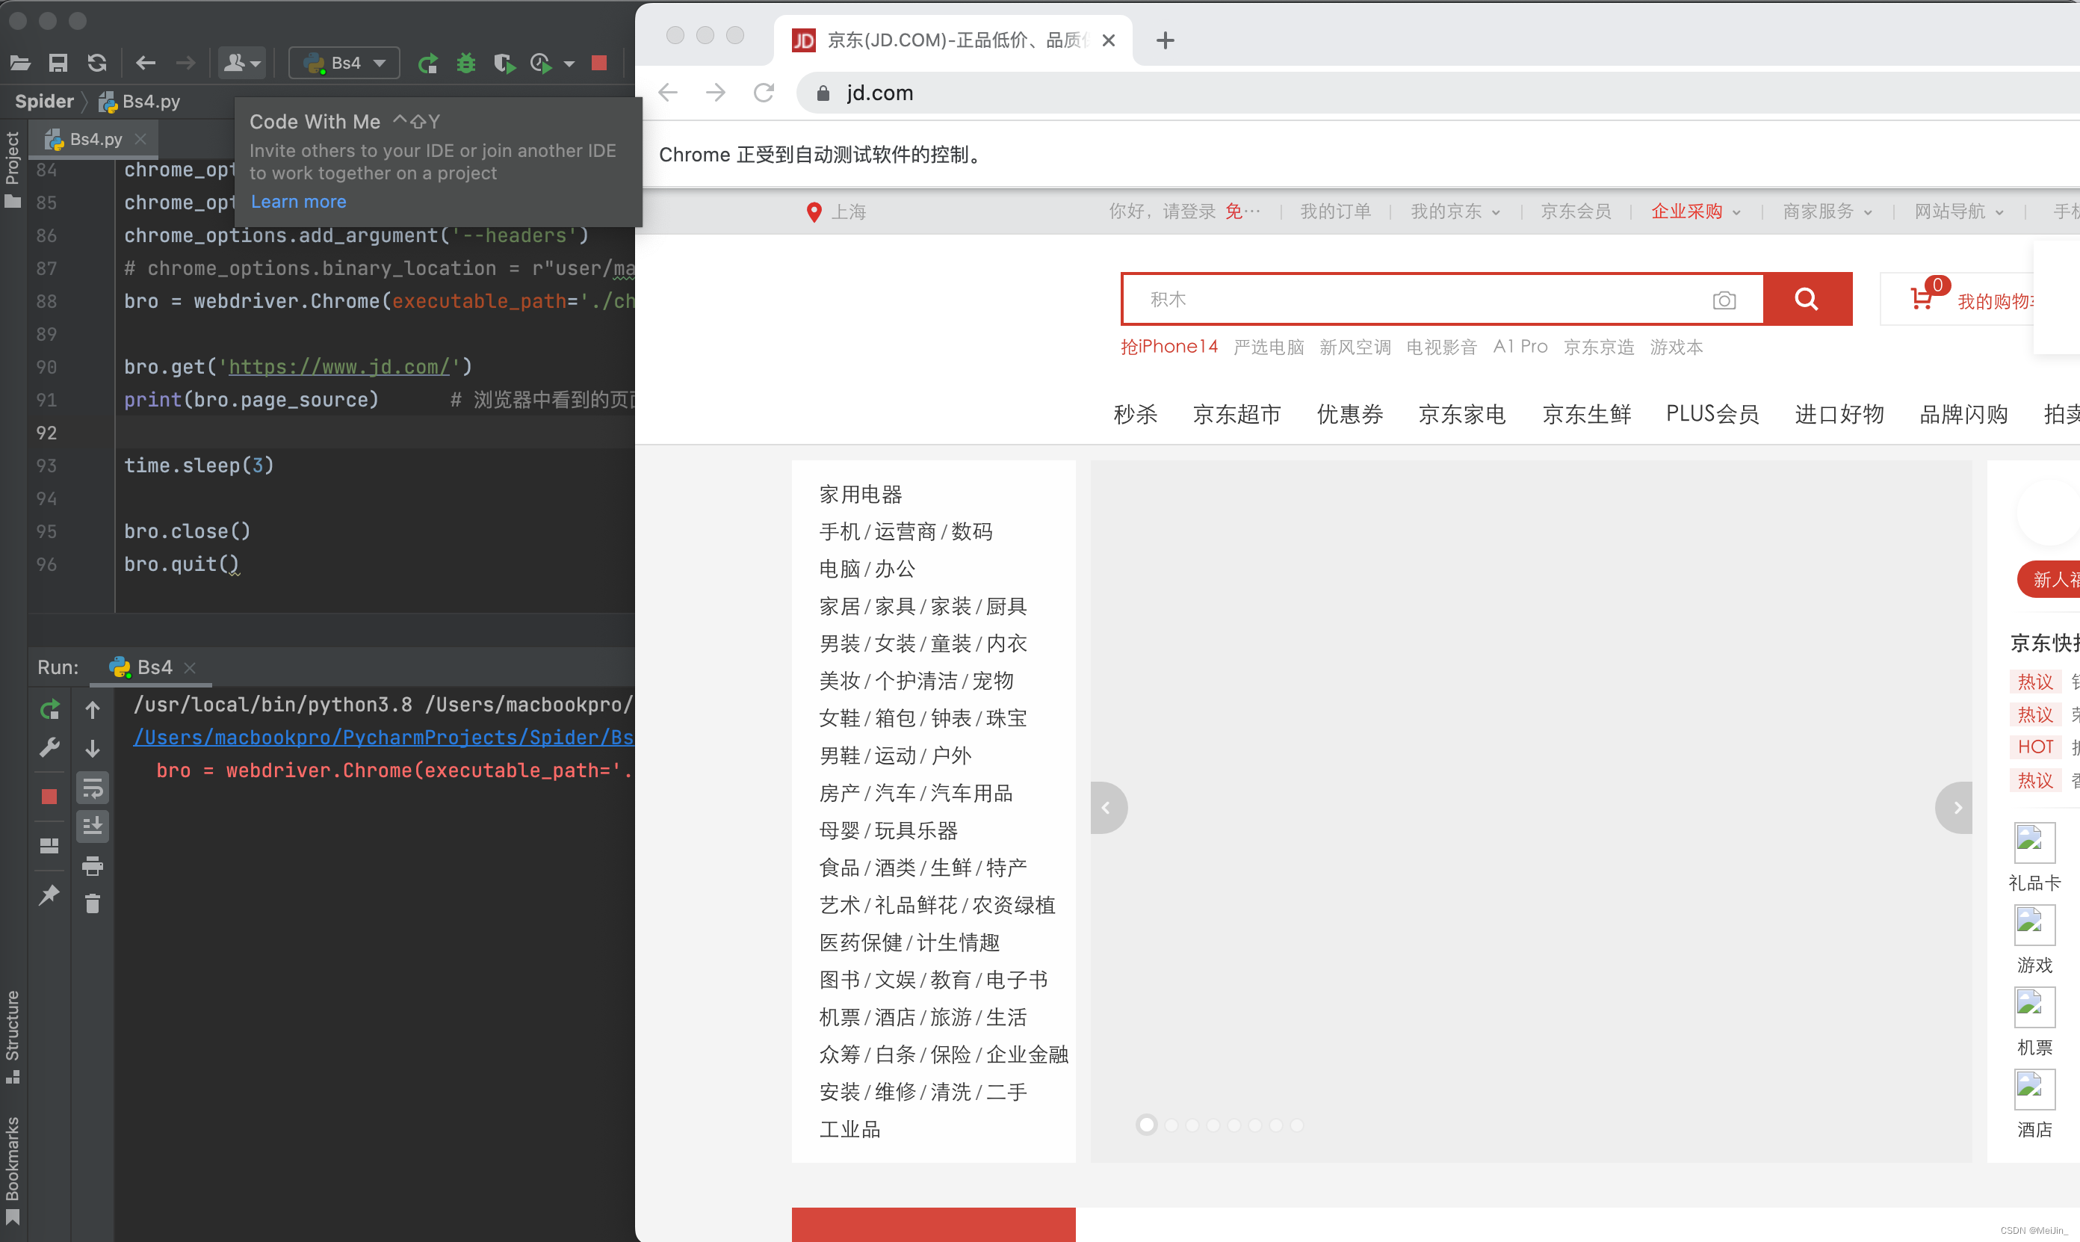Expand 网站导航 dropdown

(1960, 211)
